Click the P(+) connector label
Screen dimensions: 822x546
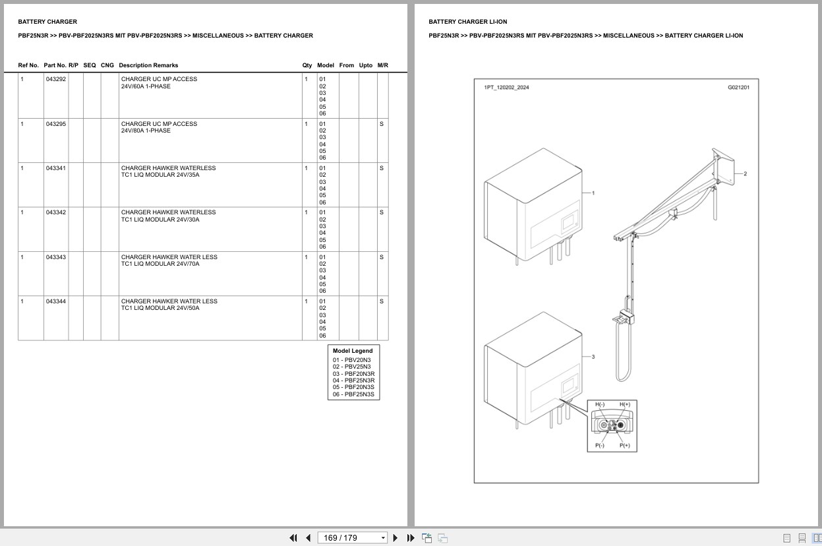click(x=624, y=446)
